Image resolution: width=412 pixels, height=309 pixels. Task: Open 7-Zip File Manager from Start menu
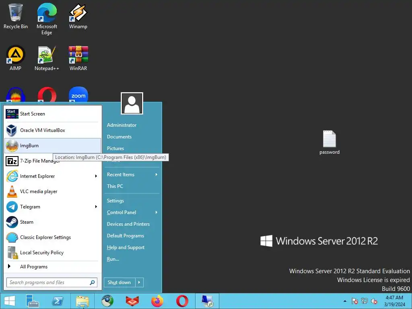click(x=53, y=161)
